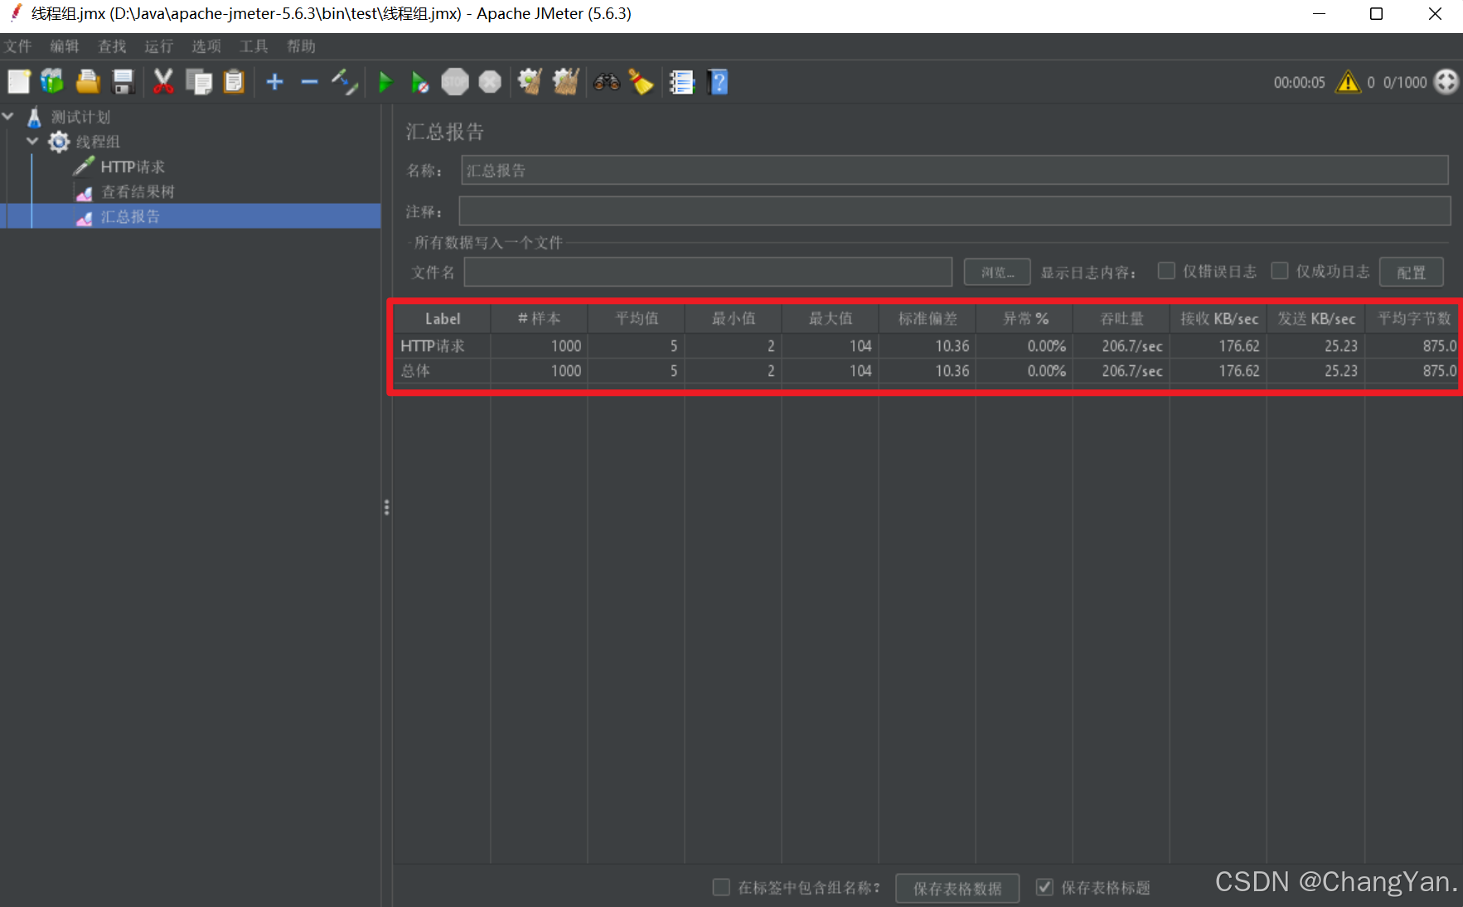Collapse all with the minus icon

tap(310, 82)
